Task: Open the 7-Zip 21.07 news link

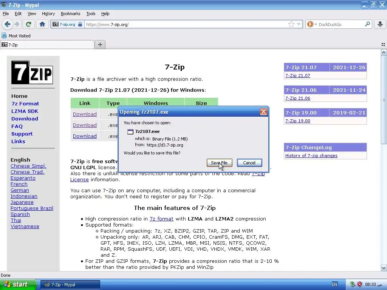Action: click(x=298, y=76)
